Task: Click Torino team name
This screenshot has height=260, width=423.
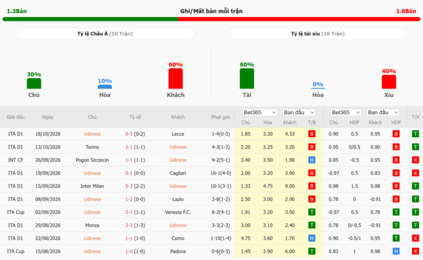Action: pos(92,147)
